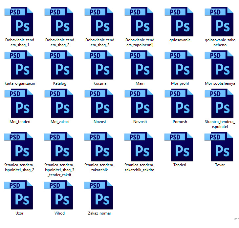Select the Dobavlenie_tendera_zapolnennij PSD file icon
This screenshot has width=239, height=228.
pyautogui.click(x=139, y=21)
